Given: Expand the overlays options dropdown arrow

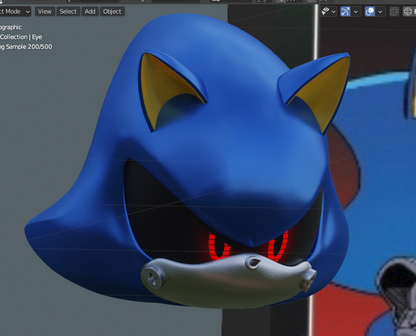Looking at the screenshot, I should [x=381, y=12].
